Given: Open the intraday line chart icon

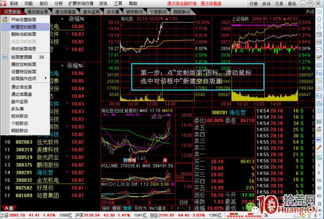Looking at the screenshot, I should (x=319, y=50).
